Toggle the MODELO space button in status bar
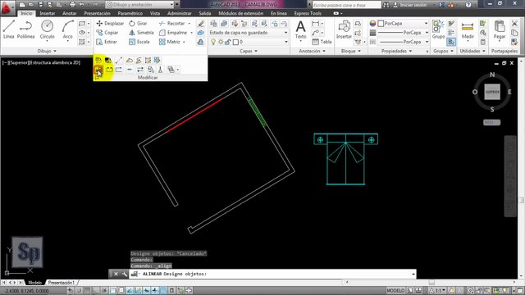Image resolution: width=525 pixels, height=295 pixels. click(x=395, y=291)
